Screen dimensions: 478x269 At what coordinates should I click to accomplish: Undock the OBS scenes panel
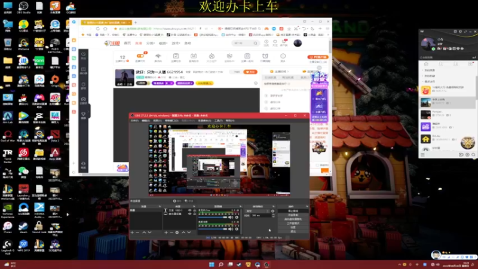(x=160, y=206)
